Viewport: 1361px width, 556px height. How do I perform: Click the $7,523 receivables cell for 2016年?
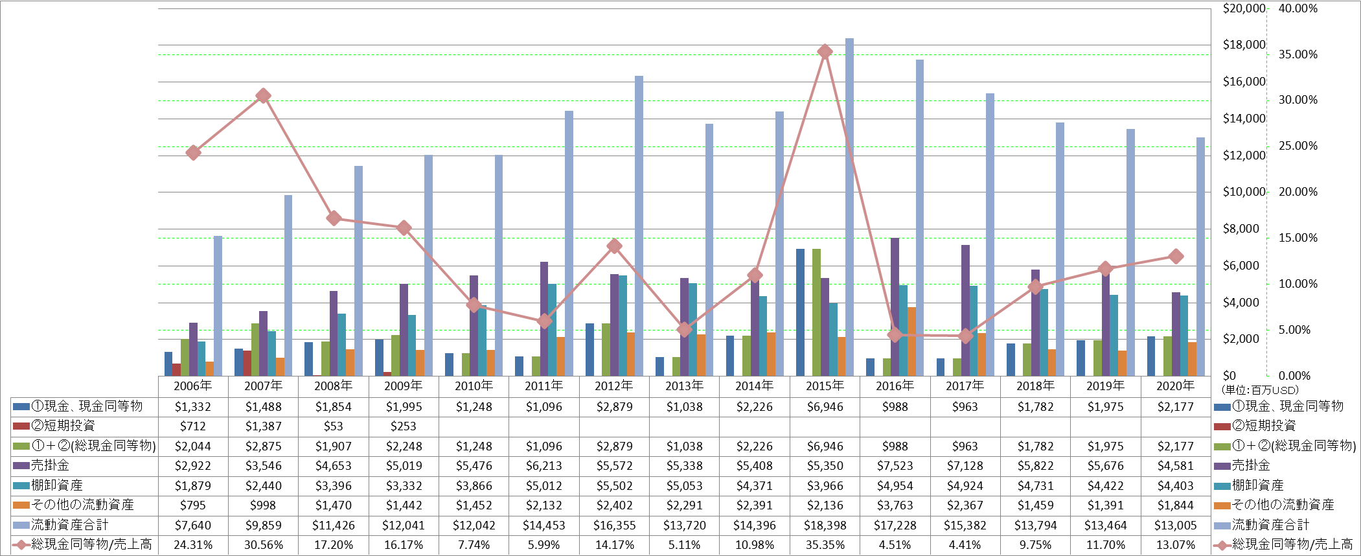(895, 466)
